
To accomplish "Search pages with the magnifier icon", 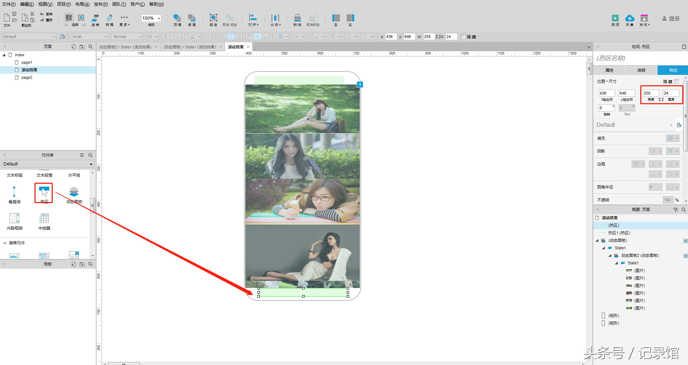I will [x=90, y=47].
